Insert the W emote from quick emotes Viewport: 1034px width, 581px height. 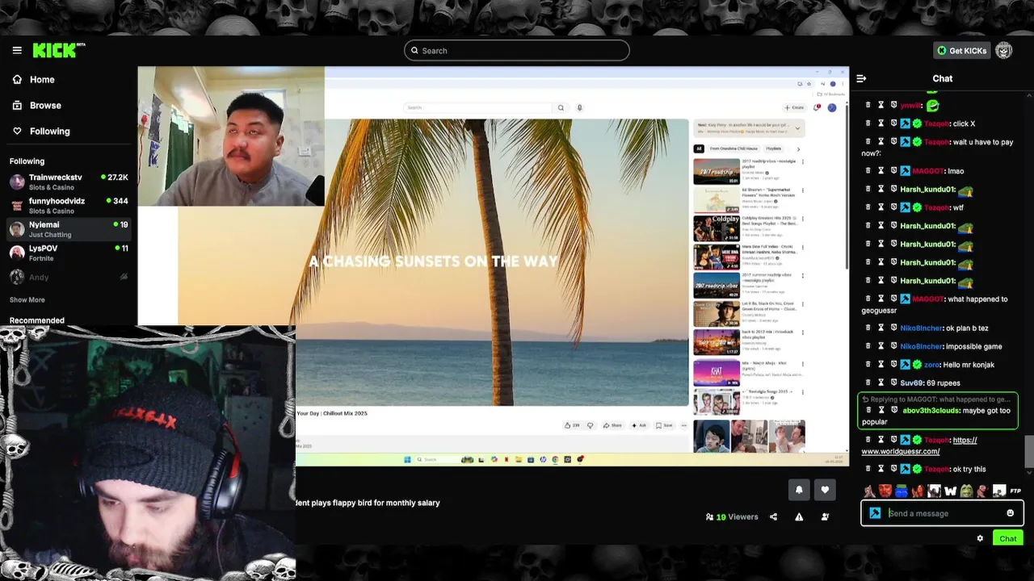coord(950,491)
